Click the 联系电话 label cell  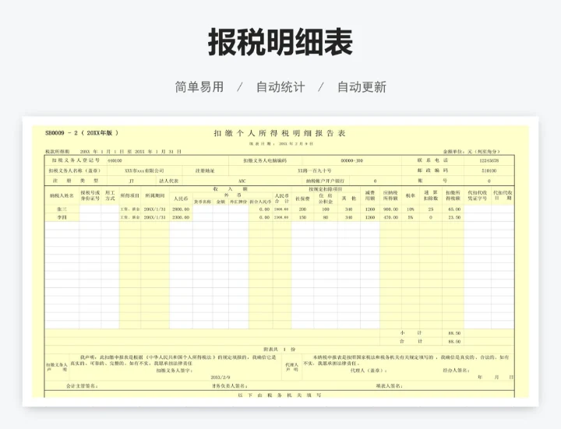pos(432,160)
